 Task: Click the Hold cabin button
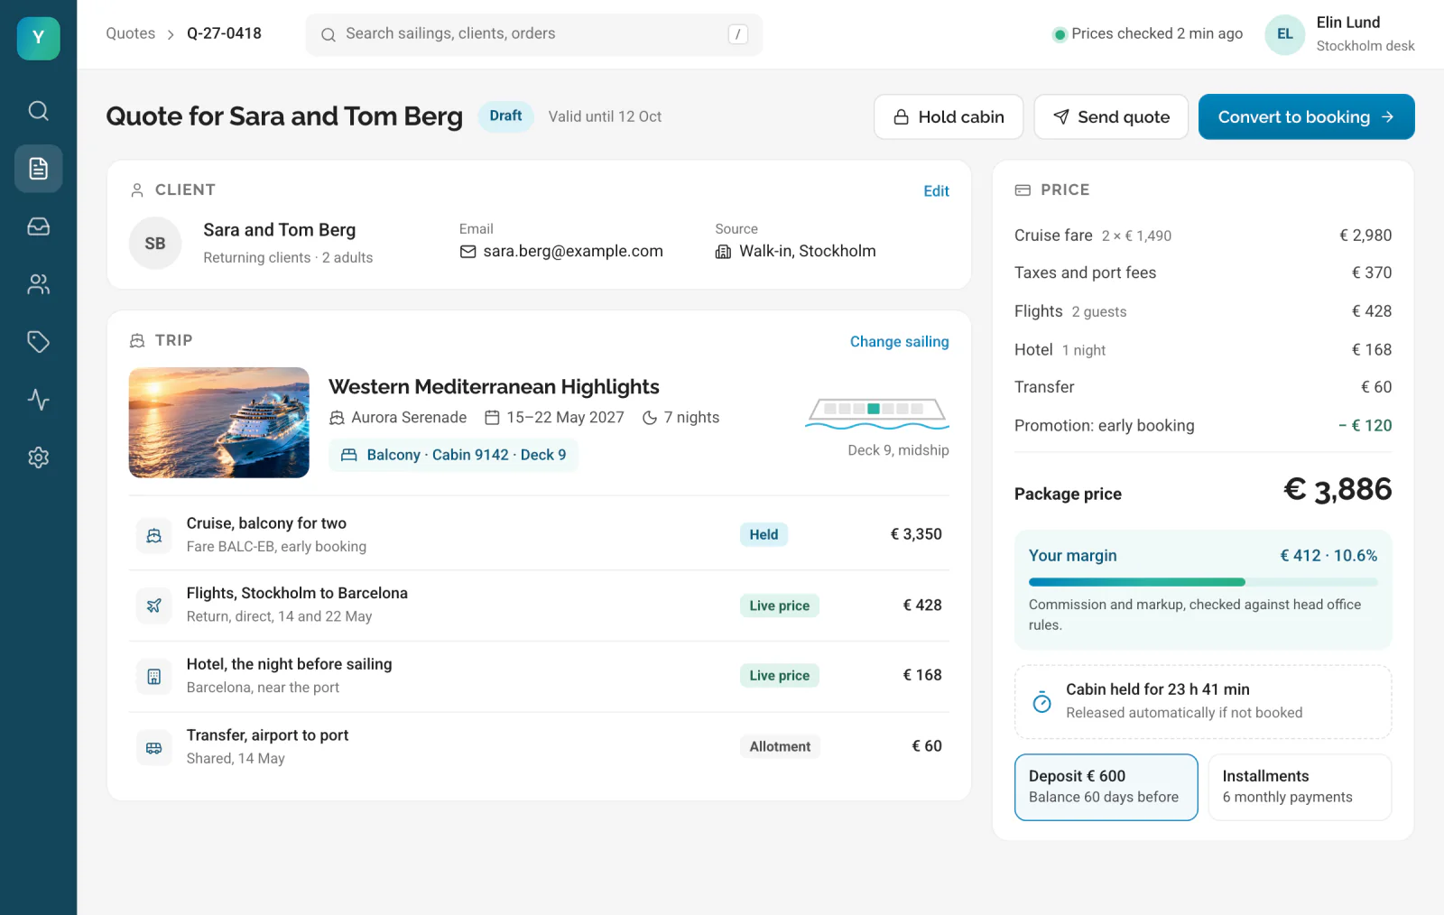(949, 116)
